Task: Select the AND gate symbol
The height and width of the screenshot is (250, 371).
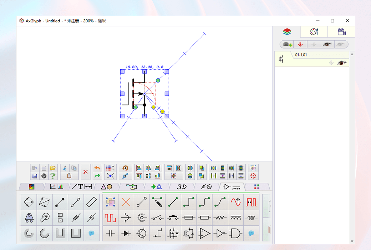Action: pos(236,233)
